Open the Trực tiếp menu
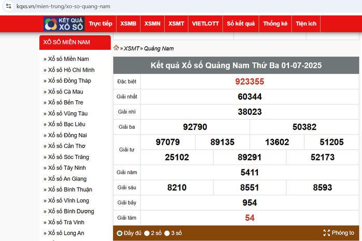This screenshot has height=241, width=362. point(100,24)
